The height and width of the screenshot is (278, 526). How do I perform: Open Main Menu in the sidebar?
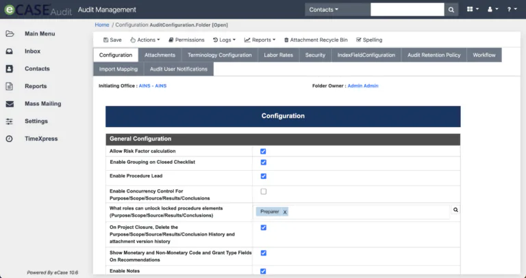pos(40,33)
